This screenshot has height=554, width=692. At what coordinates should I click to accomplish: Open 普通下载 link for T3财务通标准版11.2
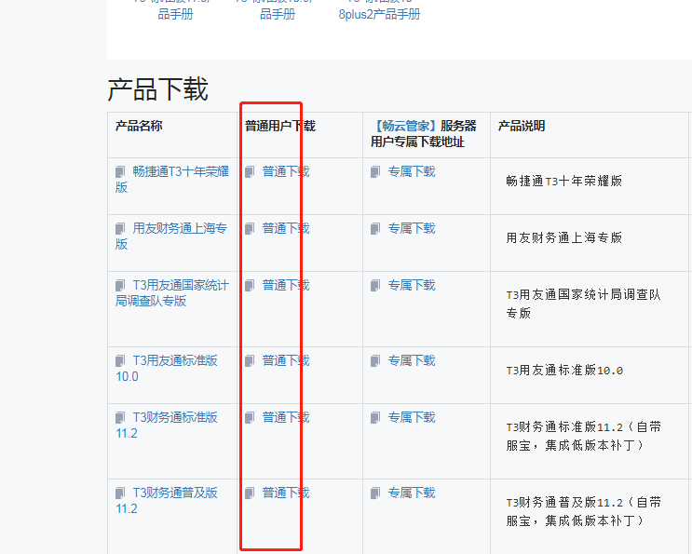(x=286, y=417)
